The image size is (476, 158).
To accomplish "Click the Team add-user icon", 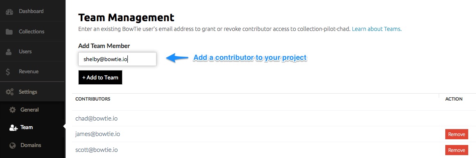I will click(14, 127).
